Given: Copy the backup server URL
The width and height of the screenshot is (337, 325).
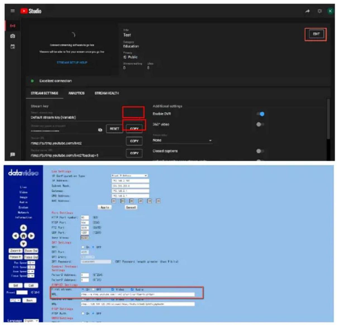Looking at the screenshot, I should (134, 153).
